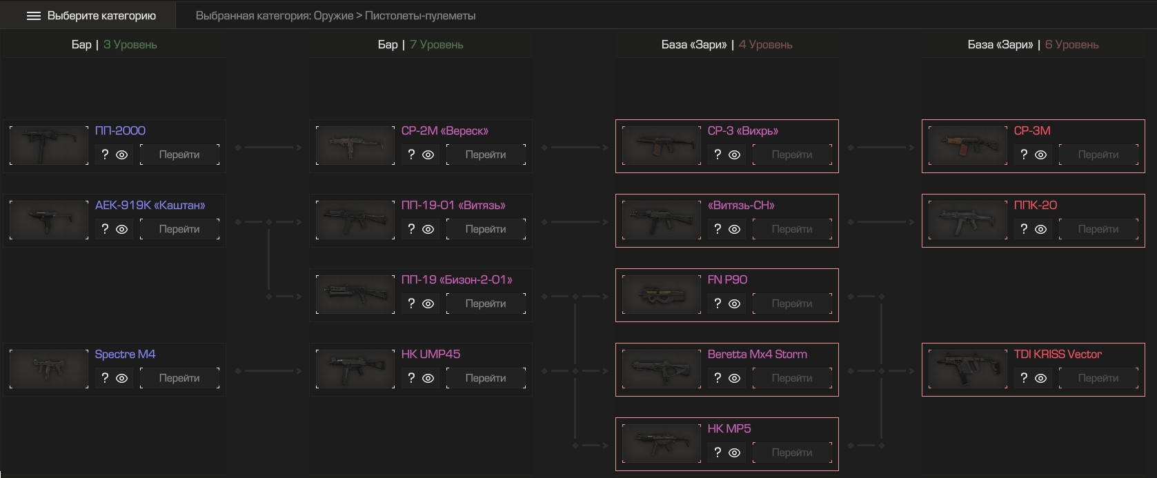Click Перейти button for СР-2М «Вереск»
This screenshot has height=478, width=1157.
(486, 155)
